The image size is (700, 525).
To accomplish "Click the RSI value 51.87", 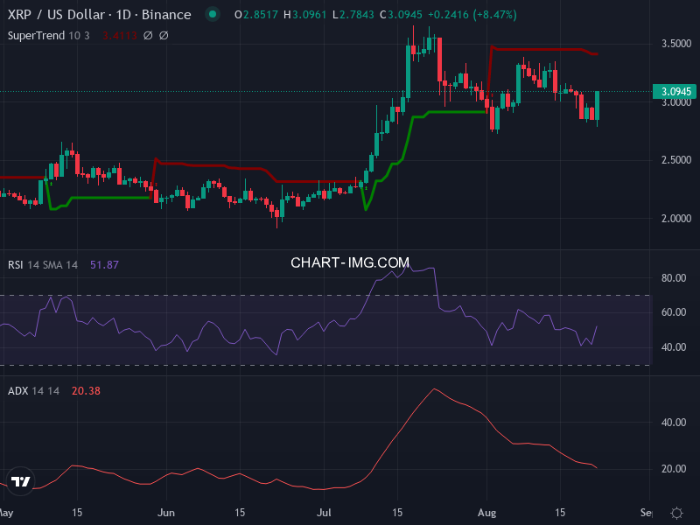I will point(104,265).
